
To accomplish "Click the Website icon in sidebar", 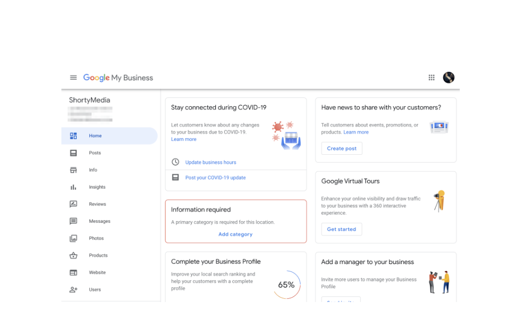I will (x=74, y=272).
